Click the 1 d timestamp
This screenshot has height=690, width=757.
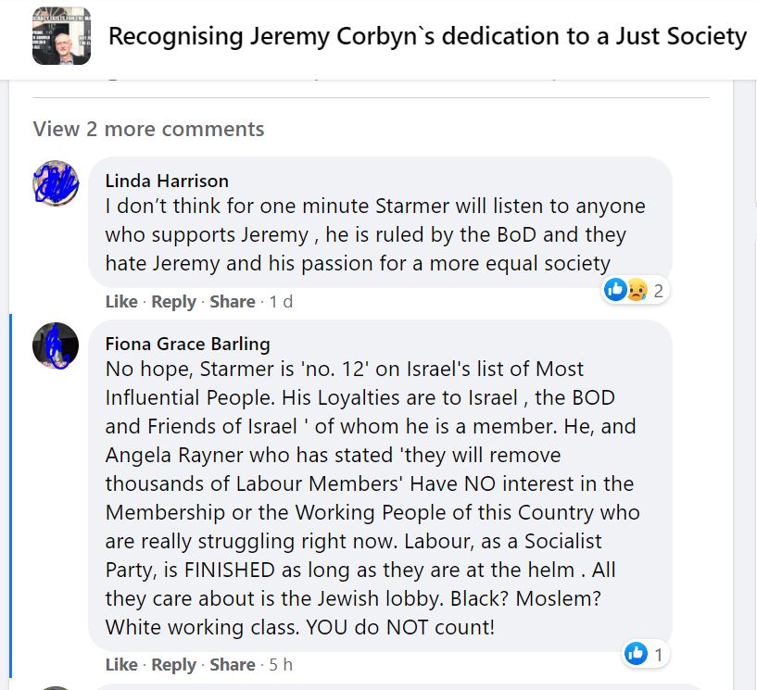tap(281, 301)
